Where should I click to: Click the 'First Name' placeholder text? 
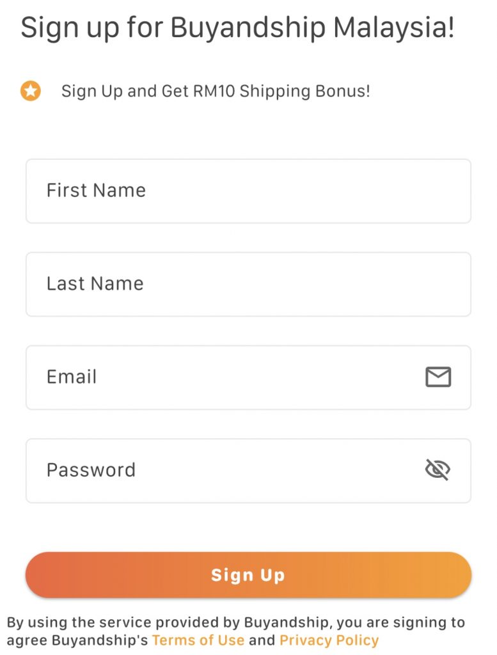(x=96, y=191)
